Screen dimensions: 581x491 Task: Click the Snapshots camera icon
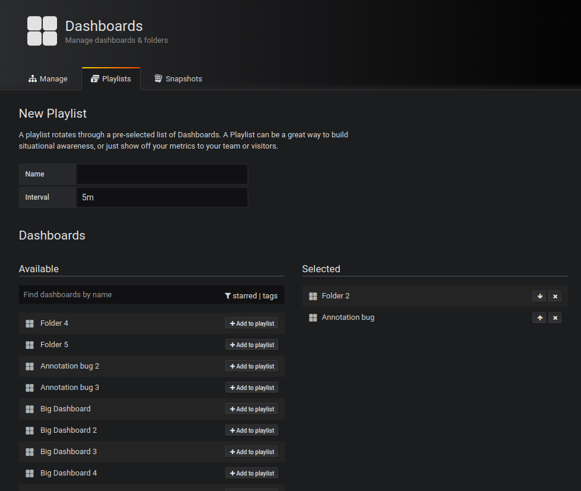point(158,78)
